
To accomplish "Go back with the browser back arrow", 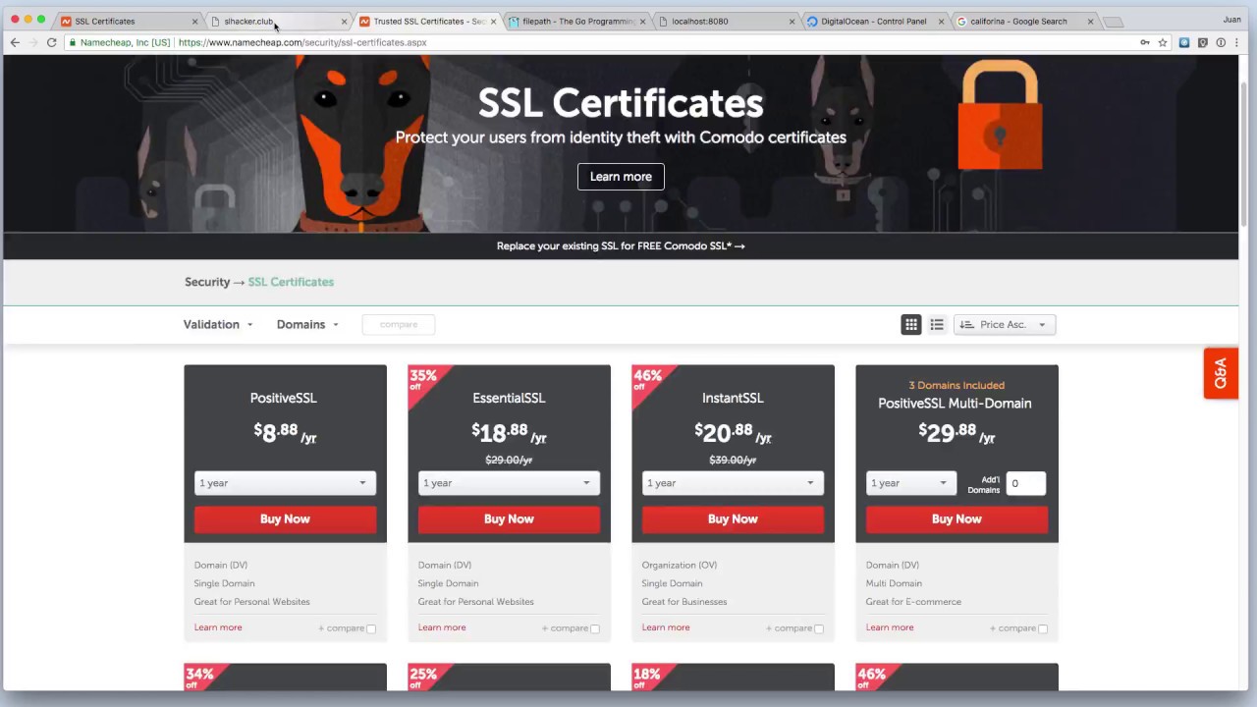I will 15,42.
